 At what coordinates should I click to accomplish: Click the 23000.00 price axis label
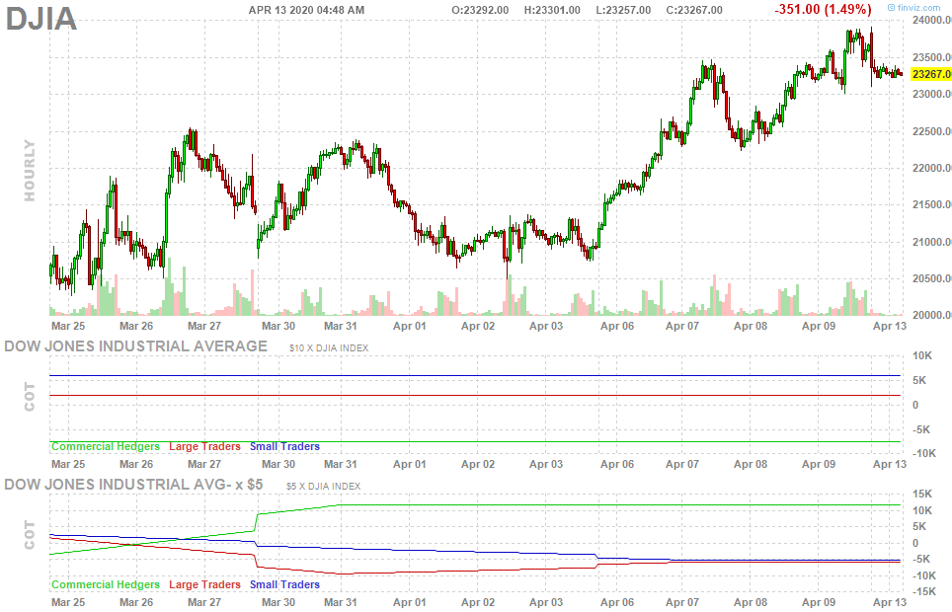[932, 94]
